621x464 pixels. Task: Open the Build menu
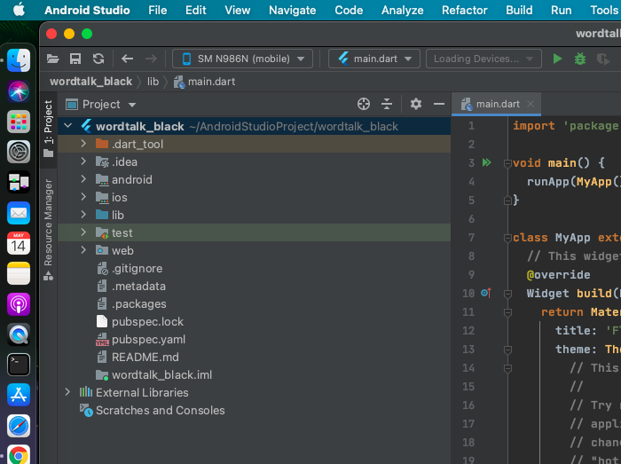pos(519,10)
